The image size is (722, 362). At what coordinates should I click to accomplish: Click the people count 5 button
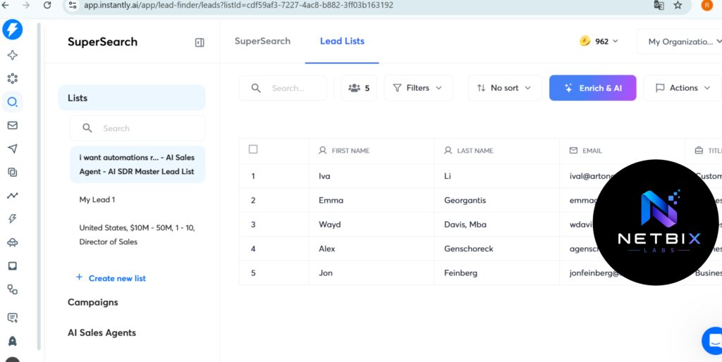coord(359,88)
